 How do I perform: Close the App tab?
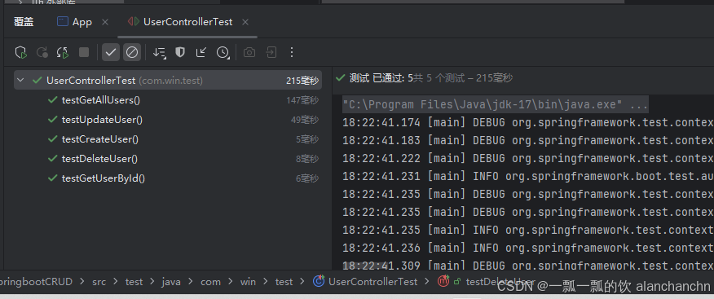(x=105, y=22)
